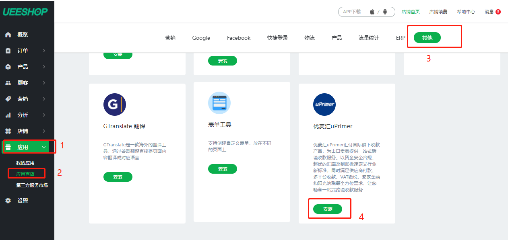Expand the 订单 menu chevron

pos(44,51)
